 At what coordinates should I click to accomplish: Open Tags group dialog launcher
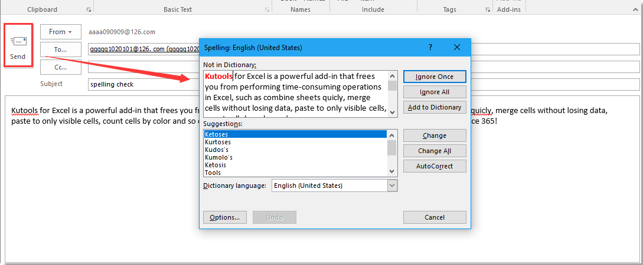[488, 9]
